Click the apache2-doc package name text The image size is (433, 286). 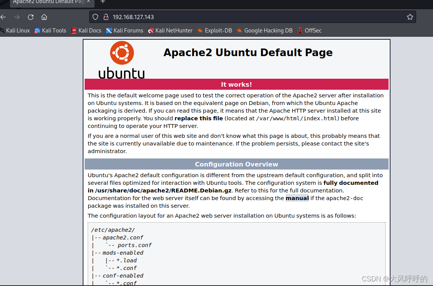345,198
